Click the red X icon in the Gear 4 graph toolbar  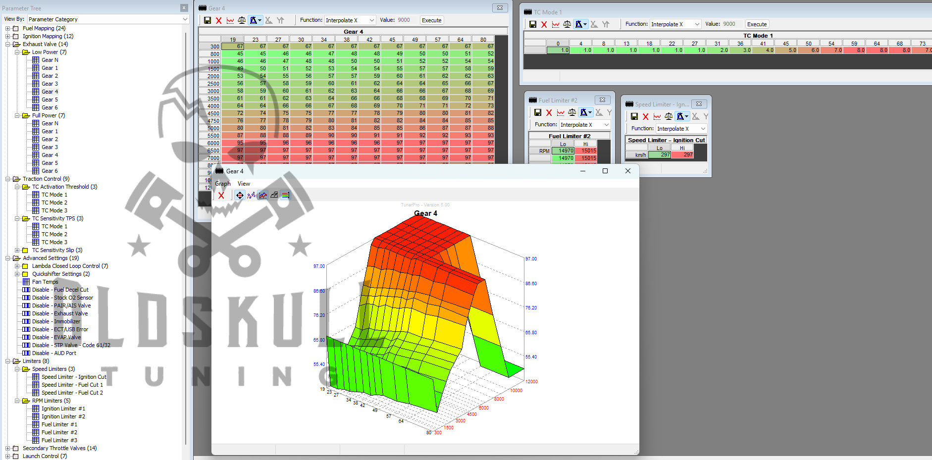(x=221, y=195)
